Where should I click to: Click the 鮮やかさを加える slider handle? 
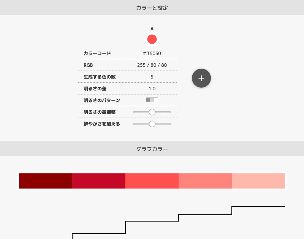[x=152, y=124]
